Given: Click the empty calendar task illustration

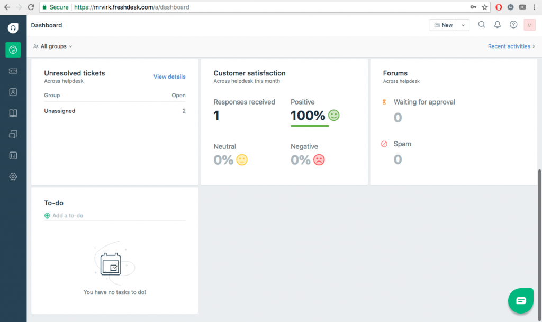Looking at the screenshot, I should point(114,263).
